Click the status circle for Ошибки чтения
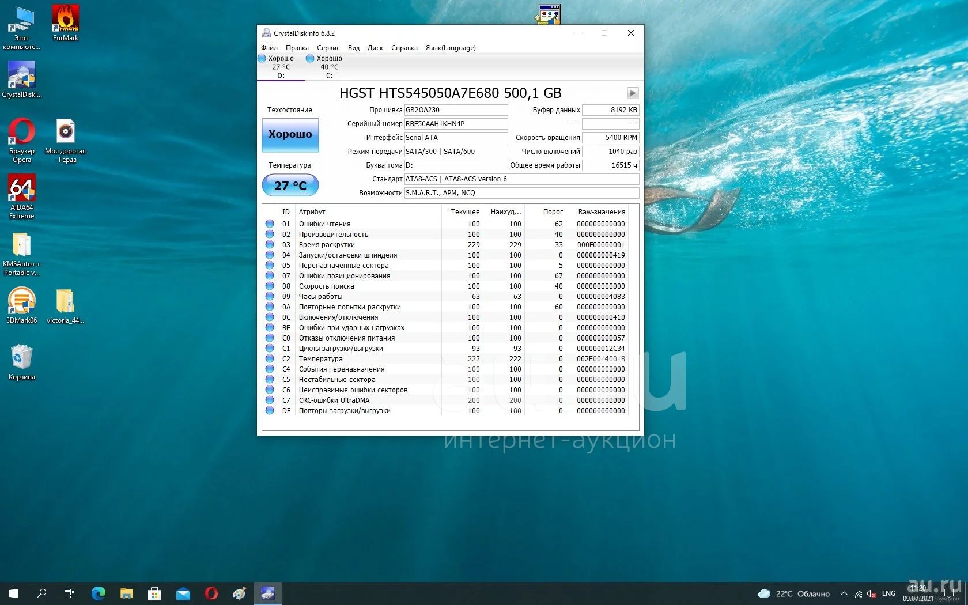Screen dimensions: 968x605 [270, 224]
